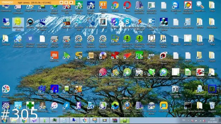Viewport: 221px width, 124px height.
Task: Open the EN language indicator menu
Action: (x=184, y=120)
